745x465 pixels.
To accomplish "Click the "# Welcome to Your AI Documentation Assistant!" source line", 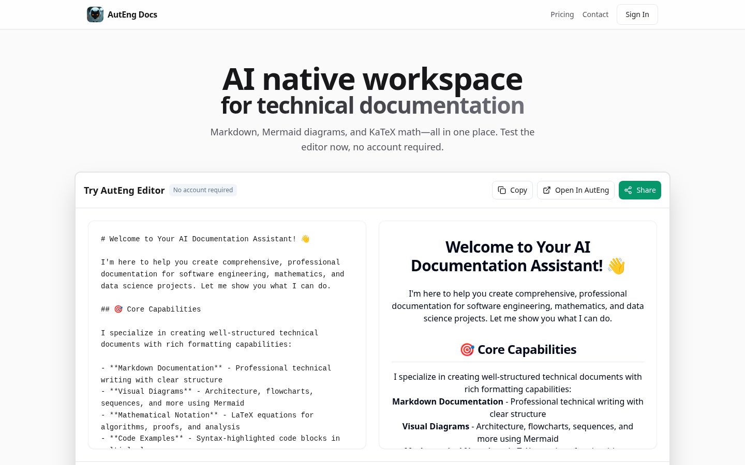I will coord(205,239).
